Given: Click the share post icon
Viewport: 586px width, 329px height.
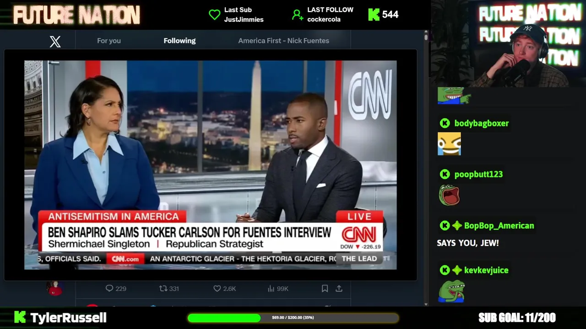Looking at the screenshot, I should point(339,288).
